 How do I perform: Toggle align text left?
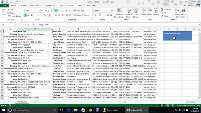point(56,15)
